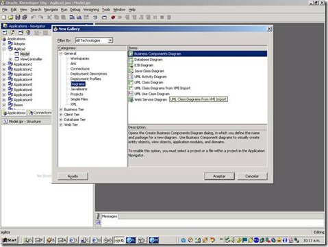Open the Messages log tab
Viewport: 328px width, 247px height.
110,216
